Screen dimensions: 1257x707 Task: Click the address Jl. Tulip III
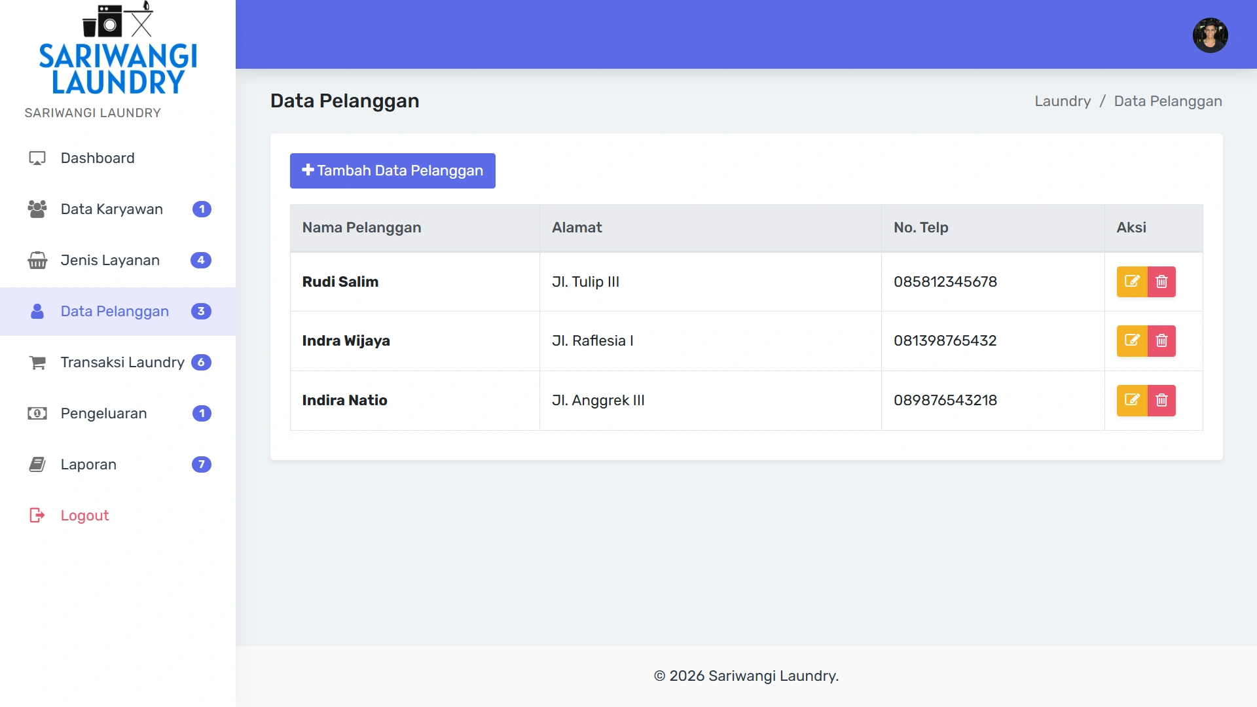(x=585, y=282)
